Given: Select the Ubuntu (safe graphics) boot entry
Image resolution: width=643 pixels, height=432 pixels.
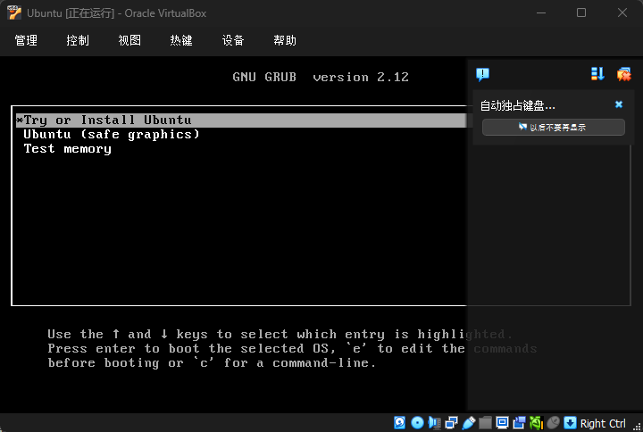Looking at the screenshot, I should tap(112, 135).
